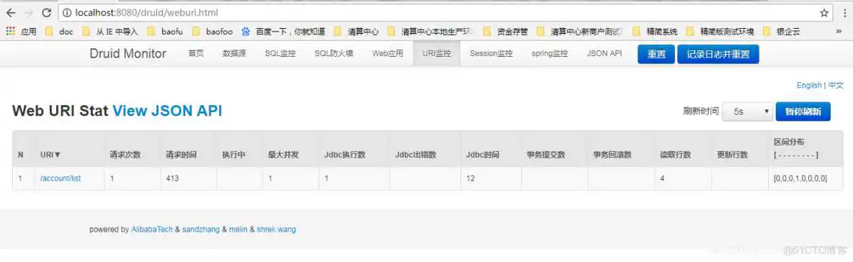Open 精简系统 bookmark folder
Screen dimensions: 853x262
(x=655, y=32)
